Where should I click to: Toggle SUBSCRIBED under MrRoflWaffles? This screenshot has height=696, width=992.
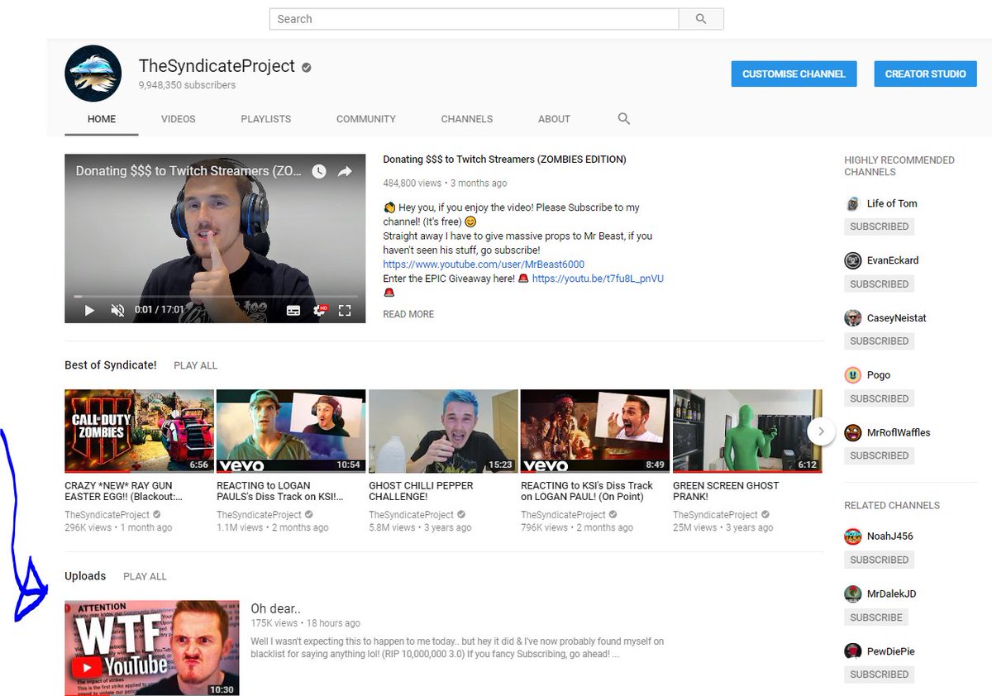click(879, 455)
